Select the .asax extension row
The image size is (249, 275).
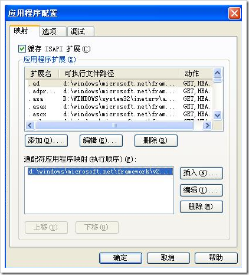click(119, 106)
